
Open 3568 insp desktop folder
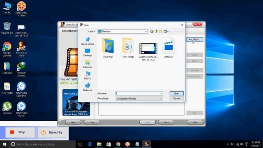[7, 68]
